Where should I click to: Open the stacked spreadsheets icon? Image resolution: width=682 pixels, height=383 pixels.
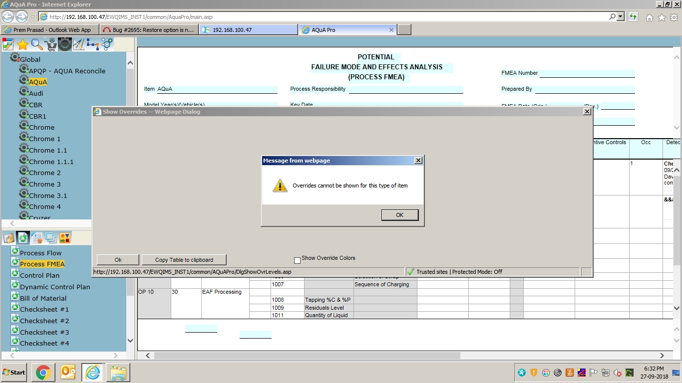pos(50,238)
